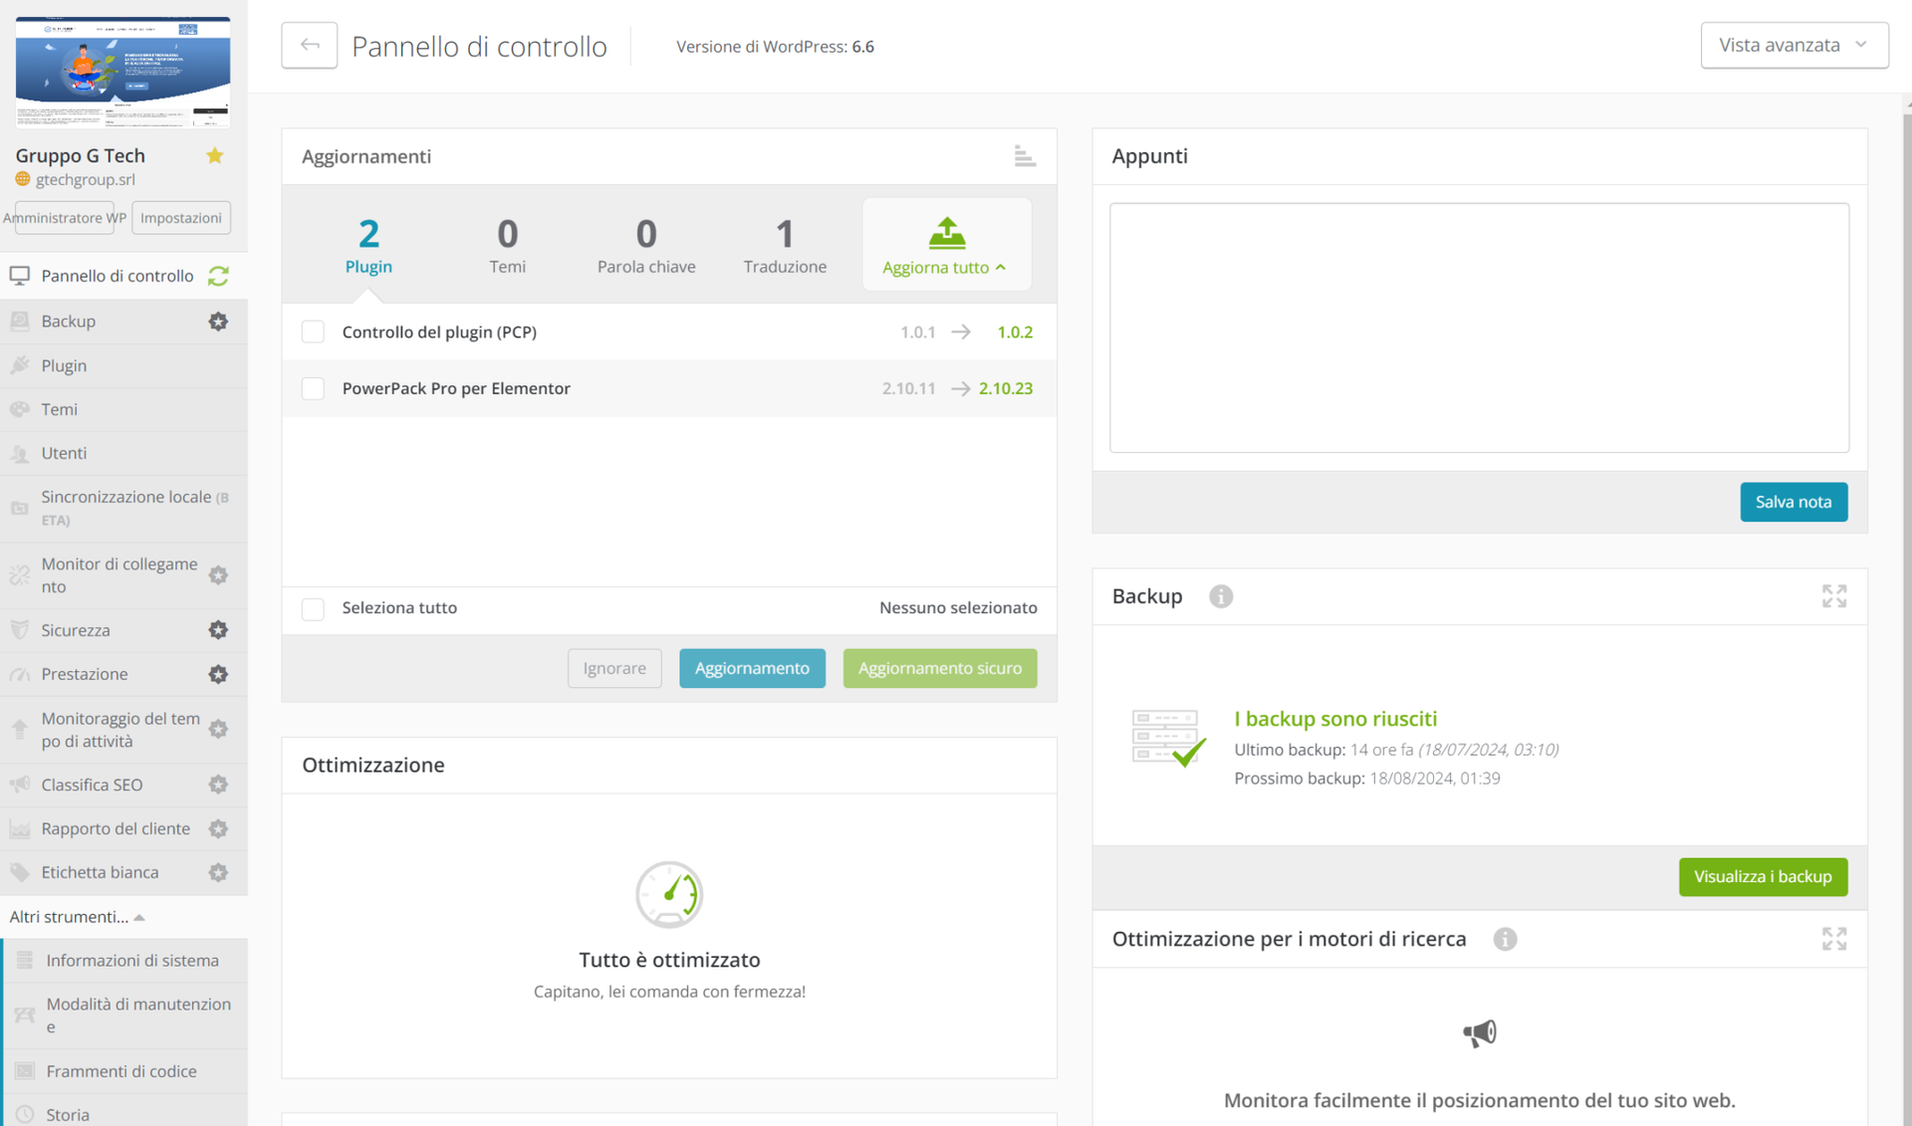
Task: Click the Aggiornamenti bar chart icon
Action: tap(1024, 156)
